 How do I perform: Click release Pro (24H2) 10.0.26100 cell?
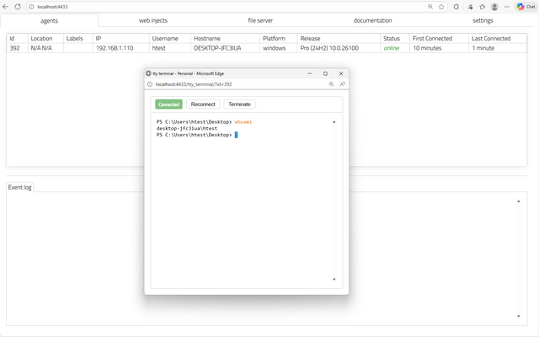(x=339, y=48)
